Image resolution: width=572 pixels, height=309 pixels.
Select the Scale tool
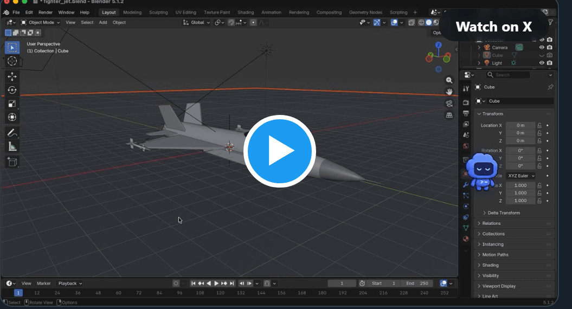coord(12,104)
